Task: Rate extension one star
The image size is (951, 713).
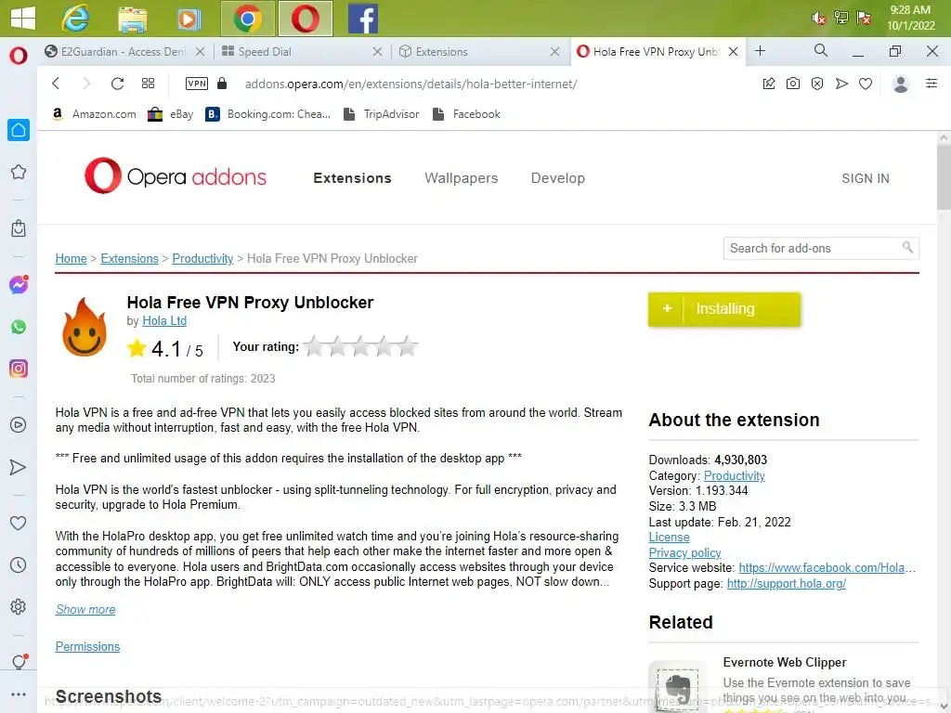Action: (314, 346)
